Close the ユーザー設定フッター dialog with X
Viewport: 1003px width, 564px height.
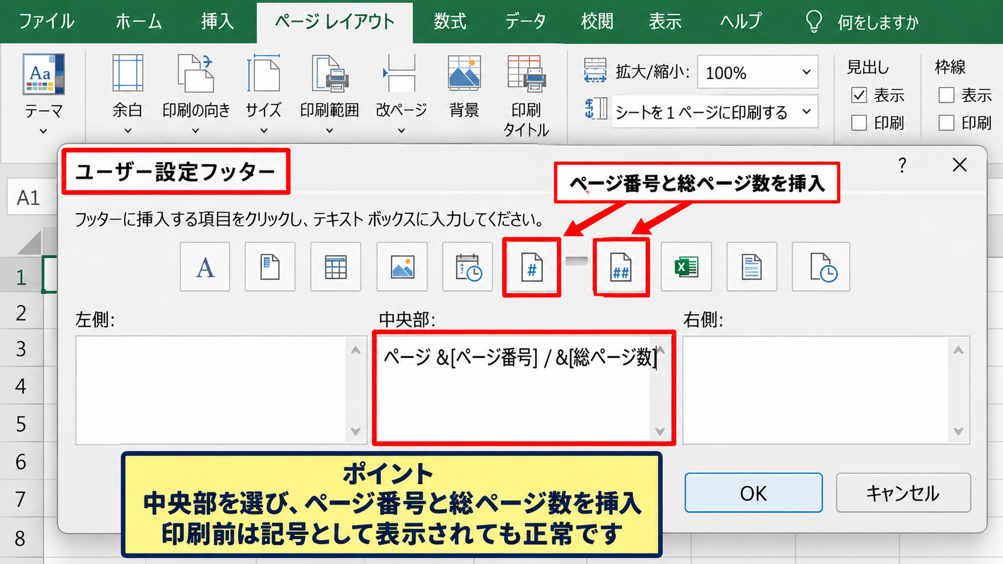[960, 165]
